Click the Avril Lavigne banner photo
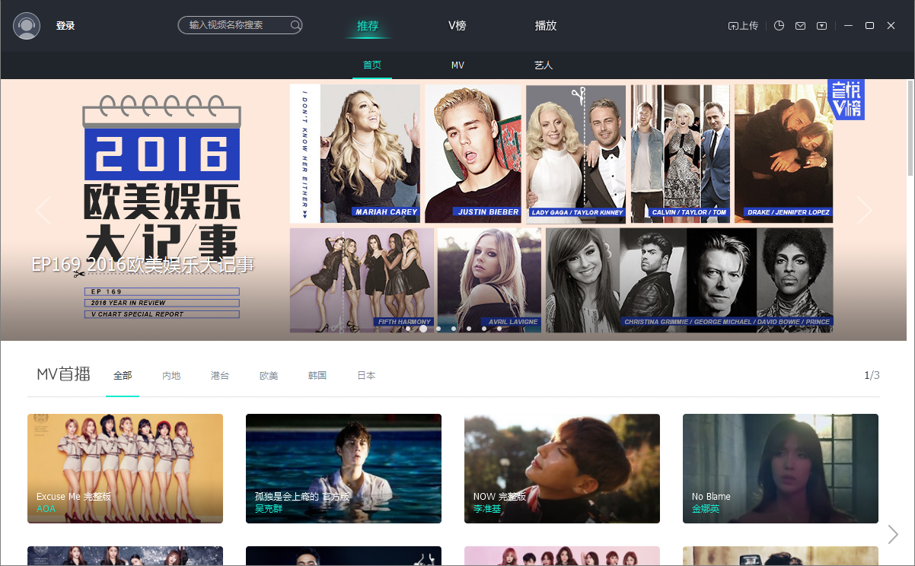 click(489, 280)
